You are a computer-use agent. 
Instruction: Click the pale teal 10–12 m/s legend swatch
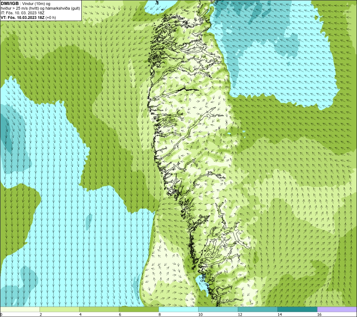218,309
